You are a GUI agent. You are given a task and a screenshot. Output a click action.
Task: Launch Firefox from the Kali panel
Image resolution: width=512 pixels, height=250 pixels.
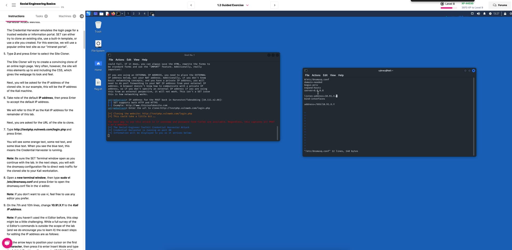113,14
